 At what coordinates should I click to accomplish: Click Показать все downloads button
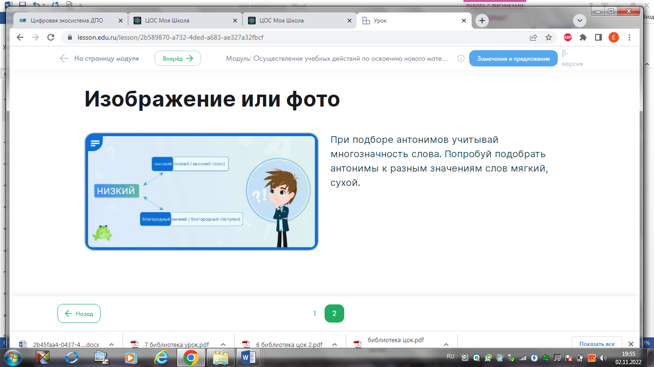tap(597, 344)
